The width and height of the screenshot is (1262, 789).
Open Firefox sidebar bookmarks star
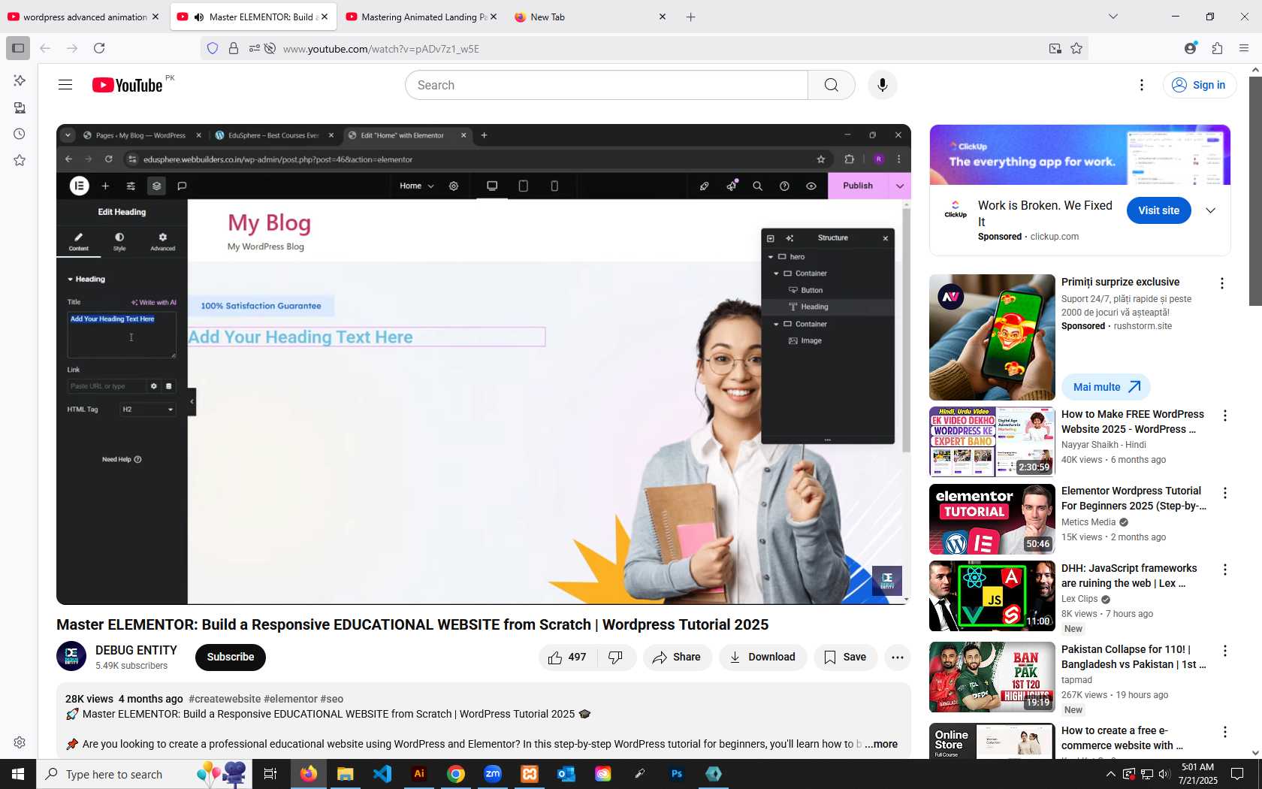pyautogui.click(x=20, y=160)
